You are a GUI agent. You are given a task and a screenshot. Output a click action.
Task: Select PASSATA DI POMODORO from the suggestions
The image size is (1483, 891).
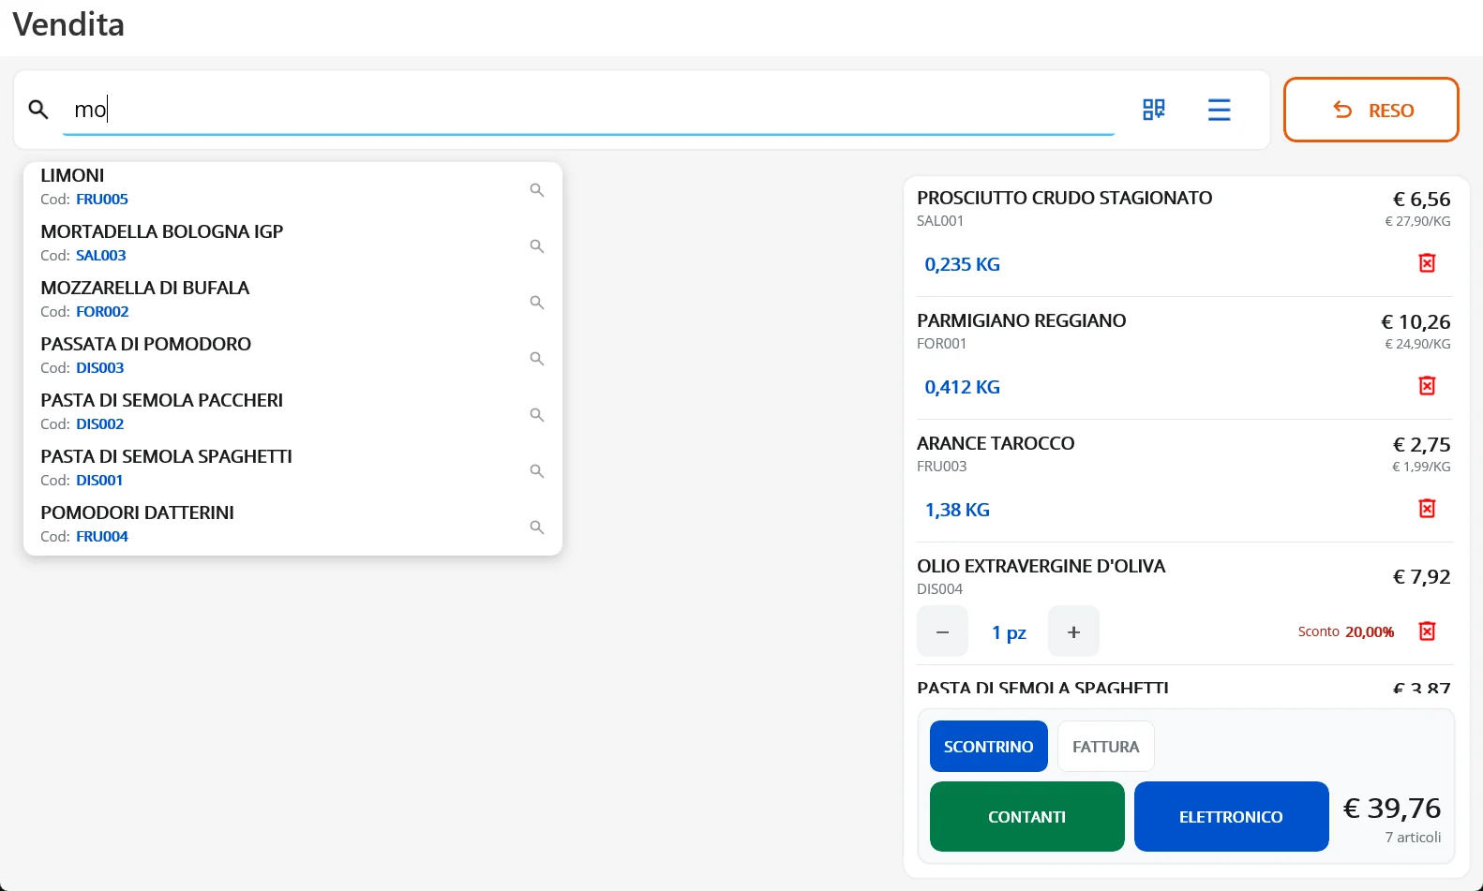(292, 356)
